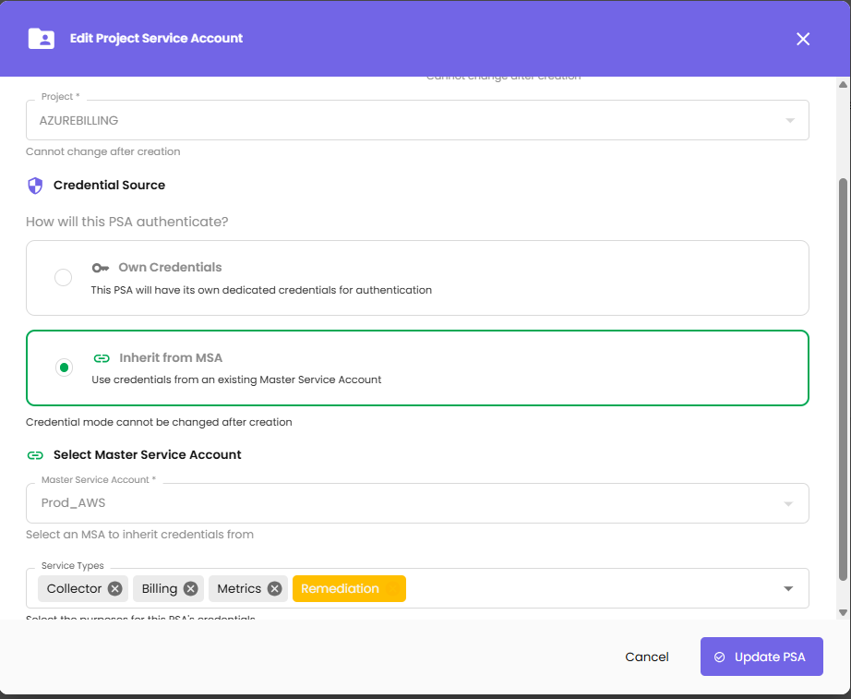Click the Update PSA button
Viewport: 851px width, 699px height.
761,657
